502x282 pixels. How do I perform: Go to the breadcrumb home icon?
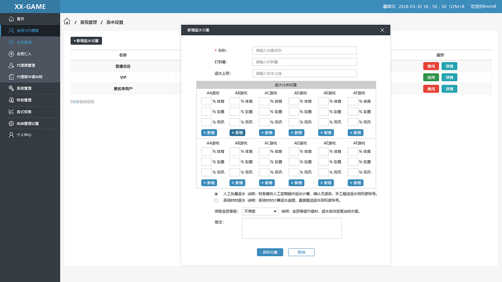tap(67, 22)
